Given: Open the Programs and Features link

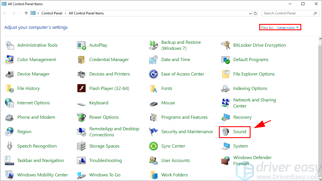Looking at the screenshot, I should click(184, 117).
